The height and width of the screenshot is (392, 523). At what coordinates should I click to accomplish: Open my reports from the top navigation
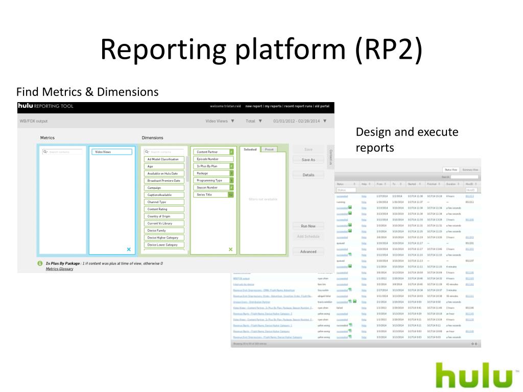(x=273, y=106)
